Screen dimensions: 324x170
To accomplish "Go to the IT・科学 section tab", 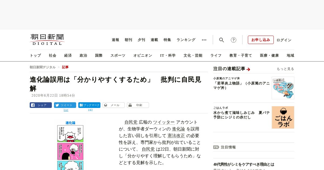I will (168, 56).
